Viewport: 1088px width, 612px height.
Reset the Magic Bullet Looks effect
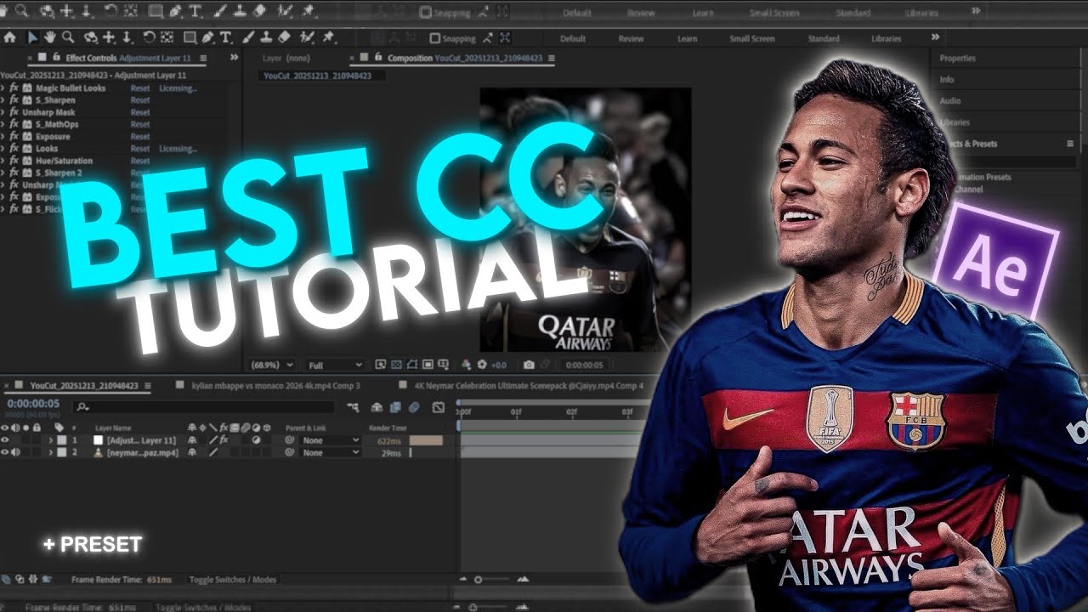[x=140, y=88]
